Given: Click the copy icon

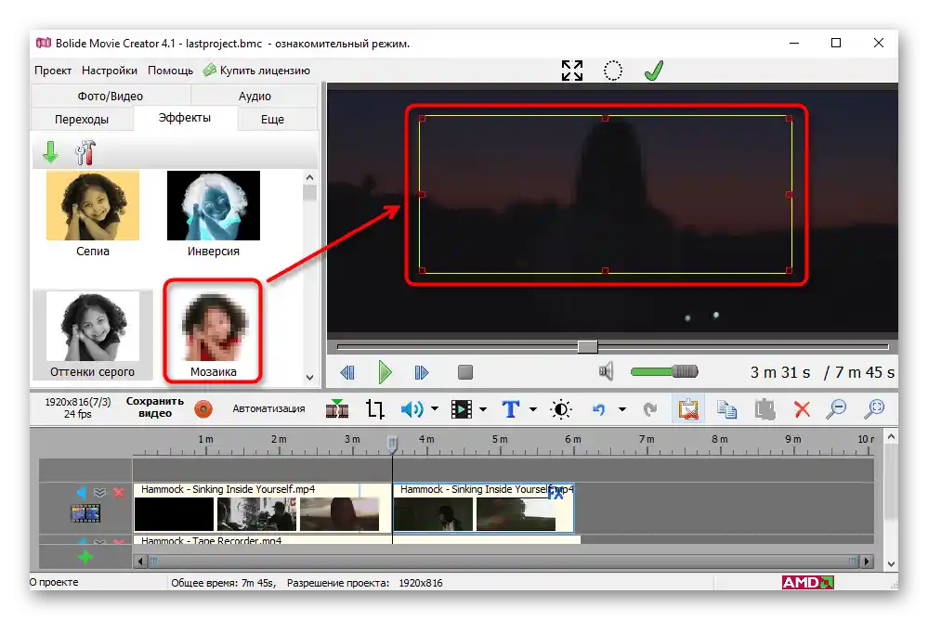Looking at the screenshot, I should 726,408.
